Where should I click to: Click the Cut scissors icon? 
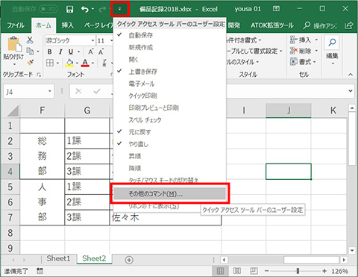click(x=30, y=40)
